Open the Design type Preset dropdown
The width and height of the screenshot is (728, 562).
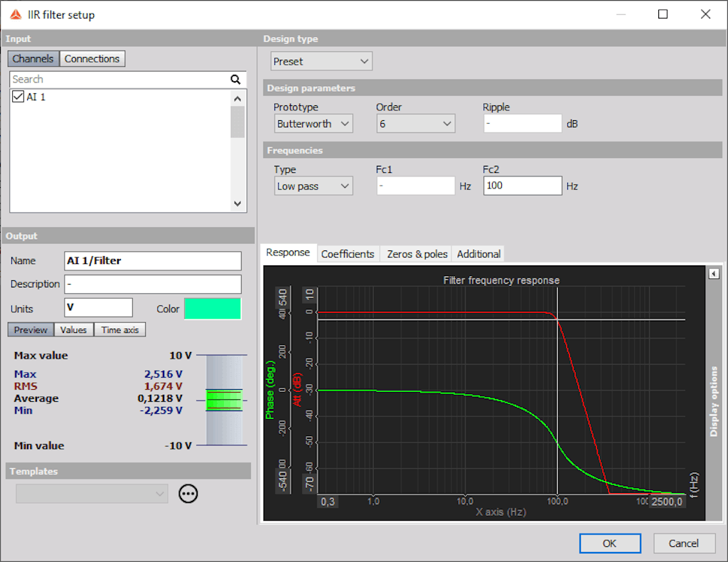[321, 61]
